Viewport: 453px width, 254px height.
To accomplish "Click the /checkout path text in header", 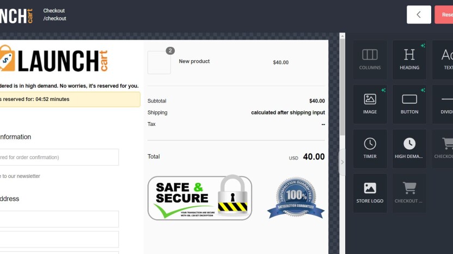I will (x=54, y=18).
